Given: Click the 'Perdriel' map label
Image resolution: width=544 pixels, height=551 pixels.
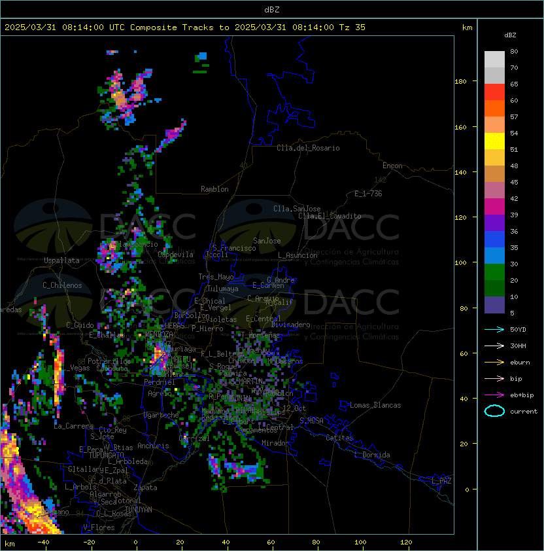Looking at the screenshot, I should [160, 382].
